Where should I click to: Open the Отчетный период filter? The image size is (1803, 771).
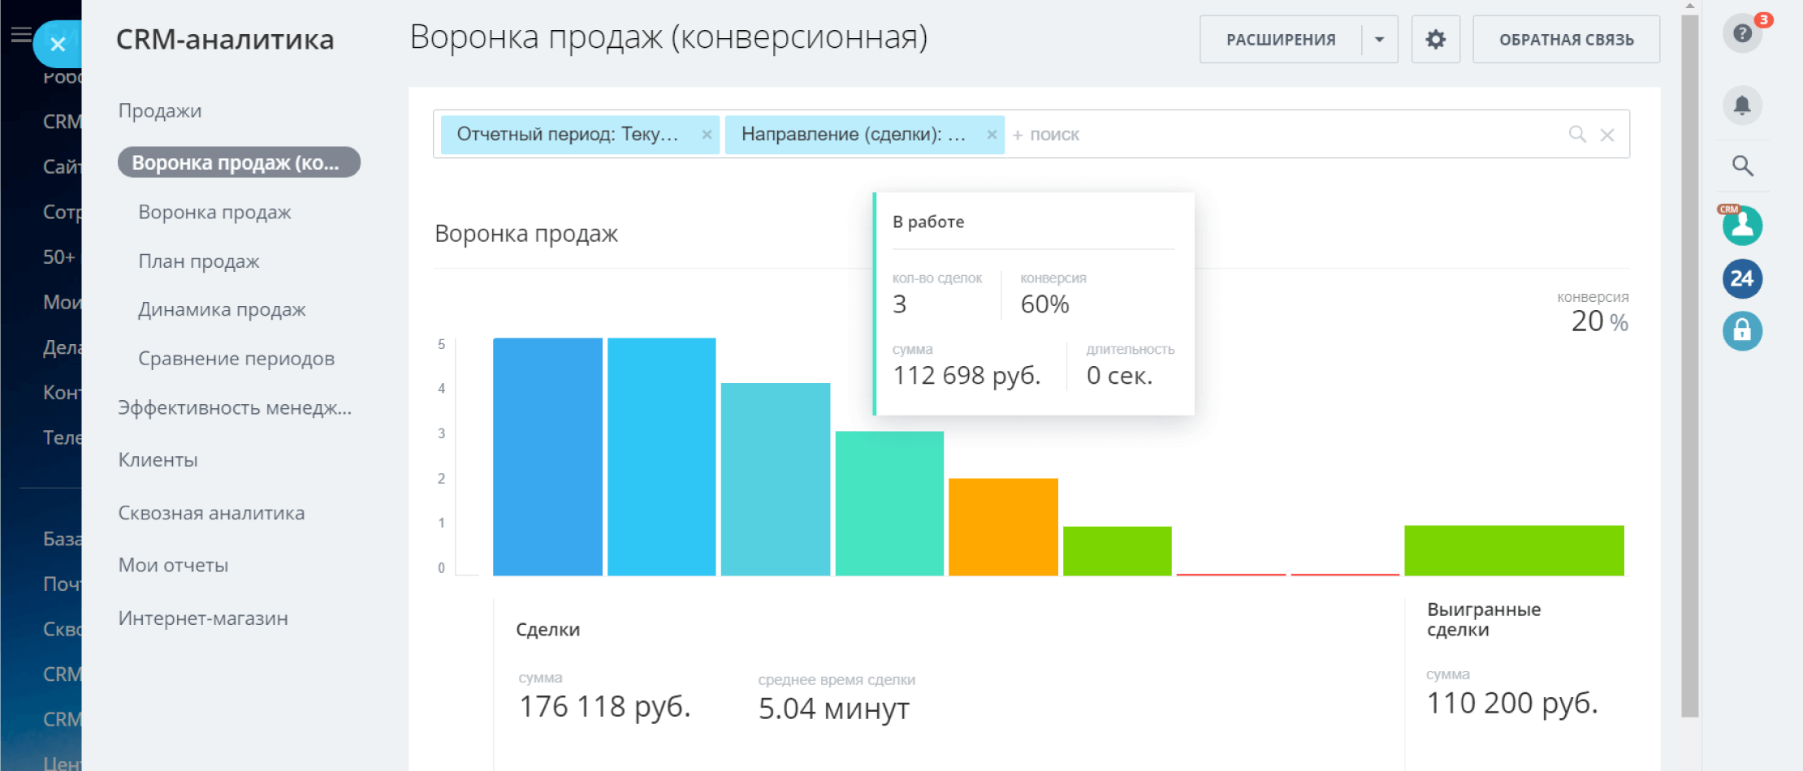click(568, 135)
